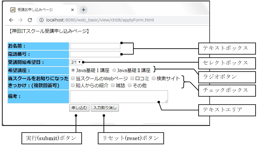Click the browser forward arrow
Image resolution: width=259 pixels, height=146 pixels.
pos(20,20)
